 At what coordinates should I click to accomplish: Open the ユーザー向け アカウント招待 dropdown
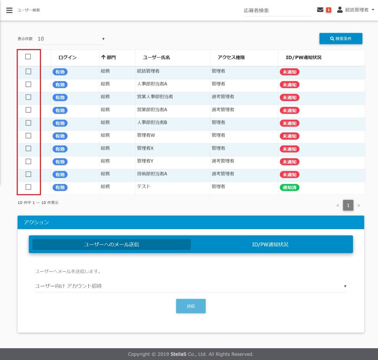tap(190, 286)
